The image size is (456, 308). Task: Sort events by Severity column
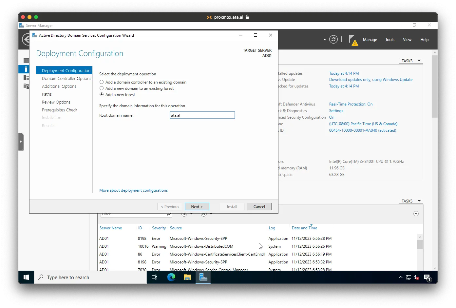pyautogui.click(x=159, y=228)
